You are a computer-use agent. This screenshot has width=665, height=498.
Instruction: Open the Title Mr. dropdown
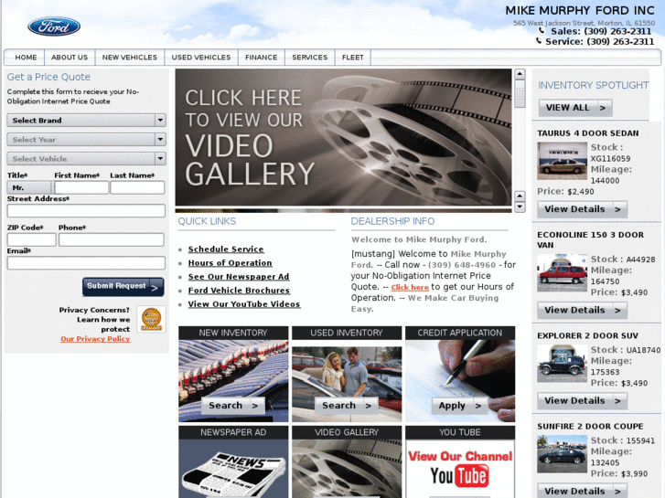pos(29,187)
